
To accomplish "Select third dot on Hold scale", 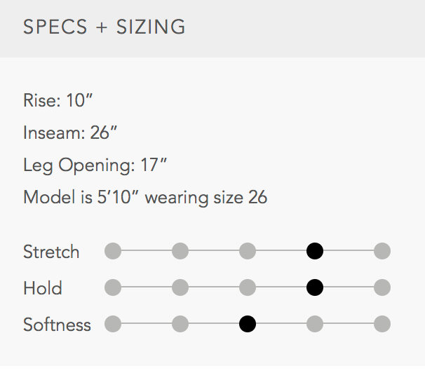I will point(248,287).
